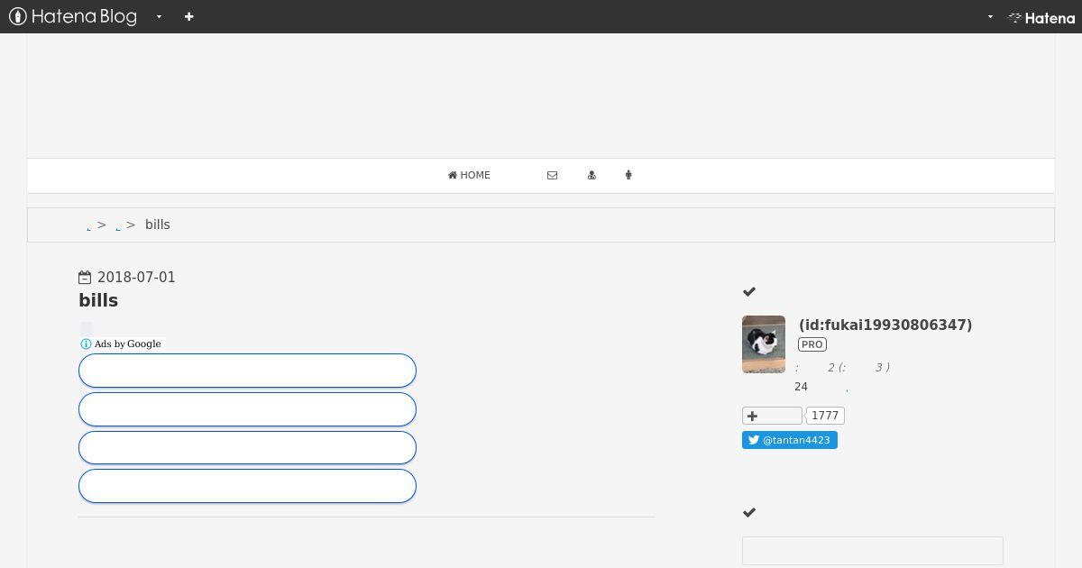Click checkmark icon above the search box

749,512
